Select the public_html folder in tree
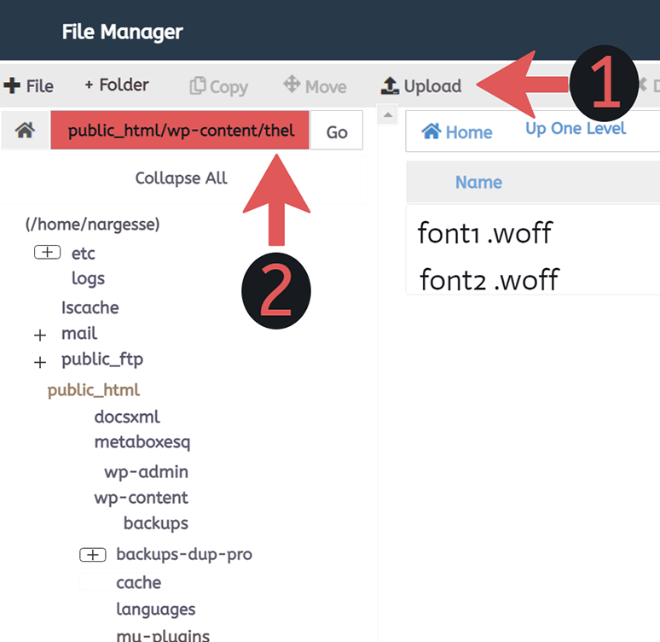The image size is (660, 642). [93, 390]
